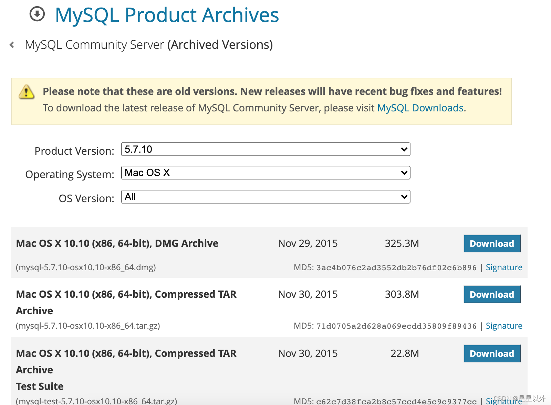The height and width of the screenshot is (405, 551).
Task: Click the MySQL Product Archives heading
Action: pos(167,15)
